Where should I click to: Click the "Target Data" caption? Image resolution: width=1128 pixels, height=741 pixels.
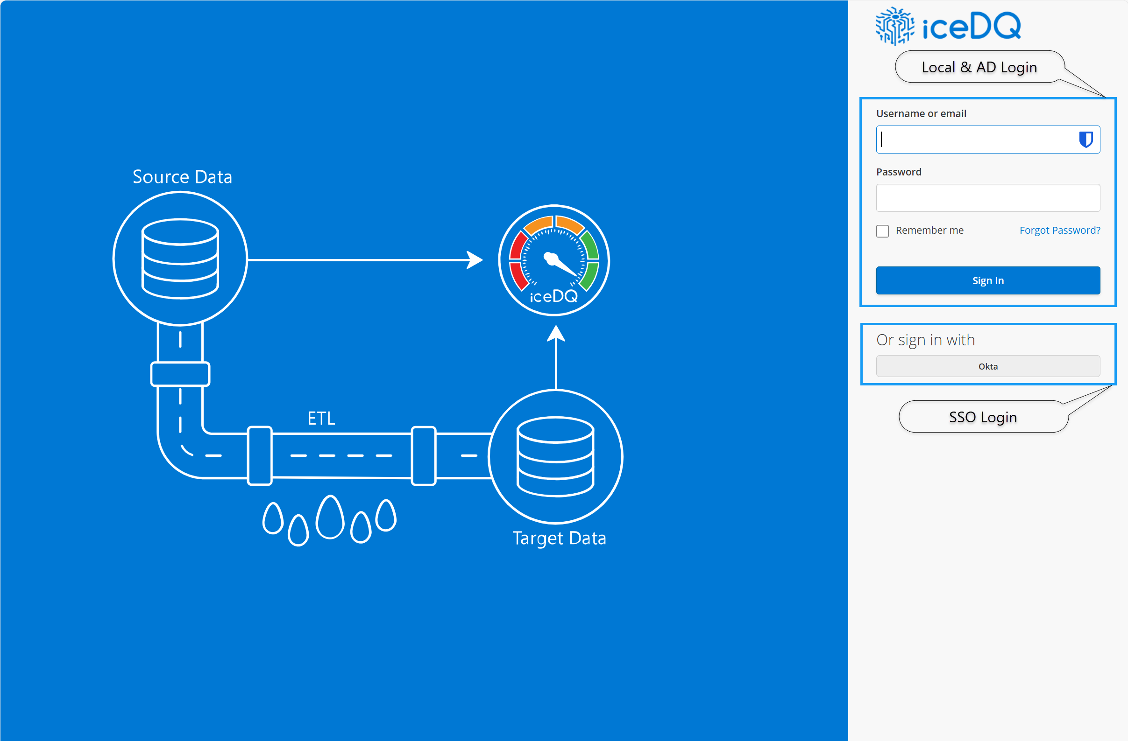point(559,538)
